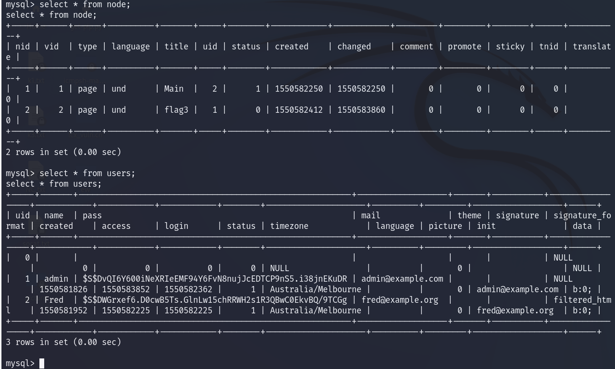Click 'mysql> select * from users;' command line

71,173
